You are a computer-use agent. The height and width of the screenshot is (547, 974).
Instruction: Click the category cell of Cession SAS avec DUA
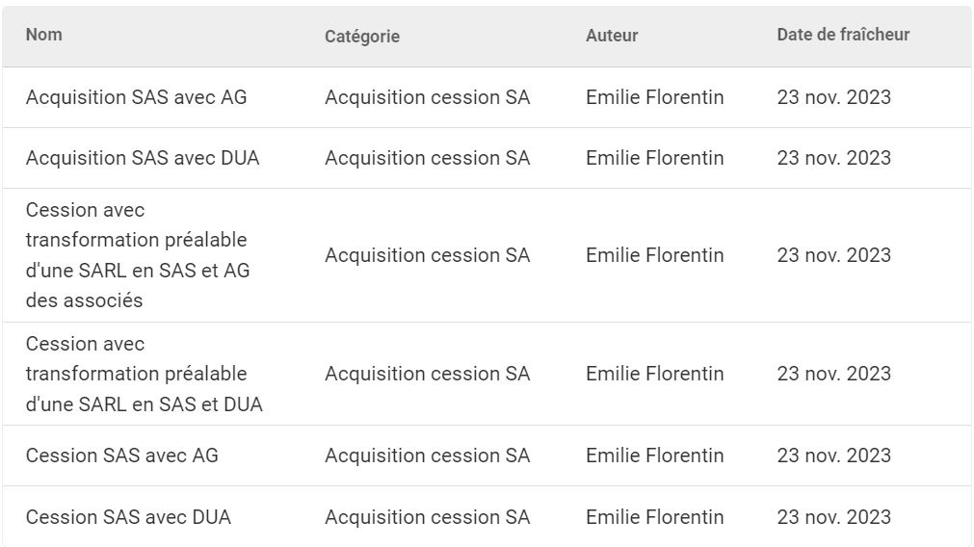point(427,517)
